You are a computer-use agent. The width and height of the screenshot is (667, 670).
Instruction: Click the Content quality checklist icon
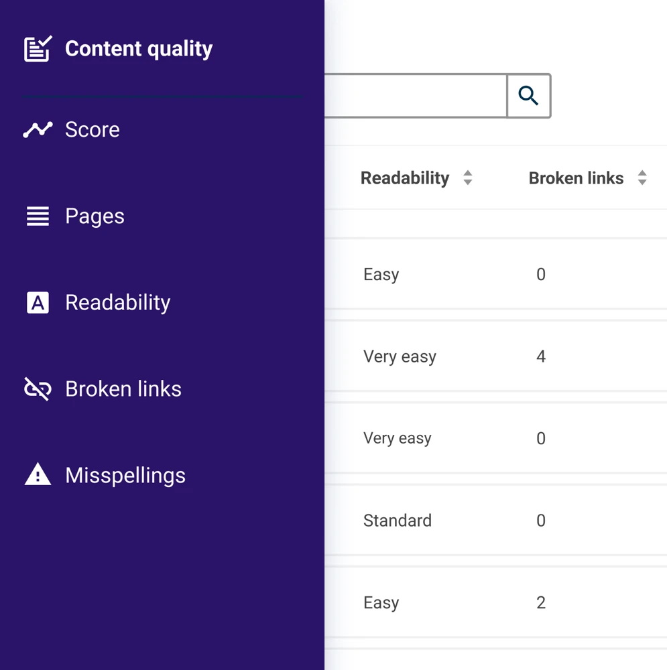[38, 49]
